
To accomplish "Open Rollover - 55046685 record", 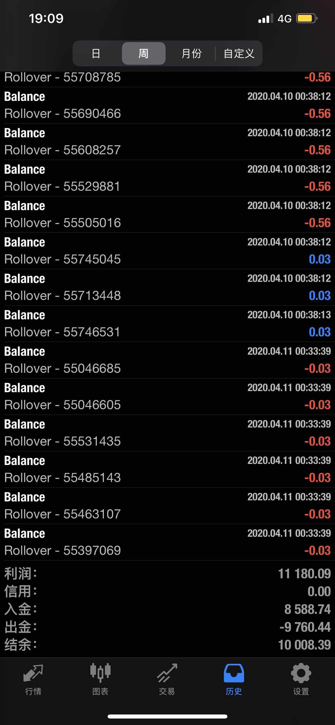I will 167,360.
